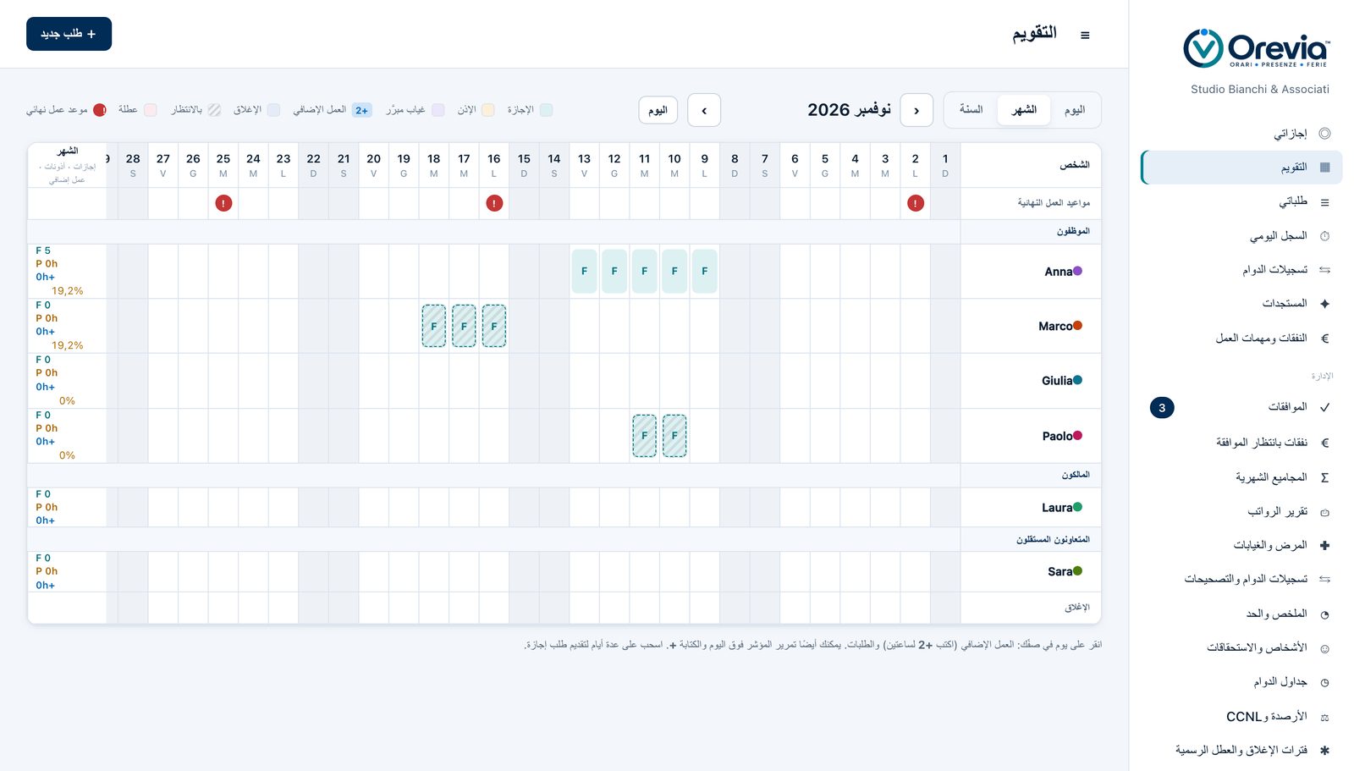Click the pie icon for الملخص والحد
Image resolution: width=1354 pixels, height=771 pixels.
click(1324, 614)
